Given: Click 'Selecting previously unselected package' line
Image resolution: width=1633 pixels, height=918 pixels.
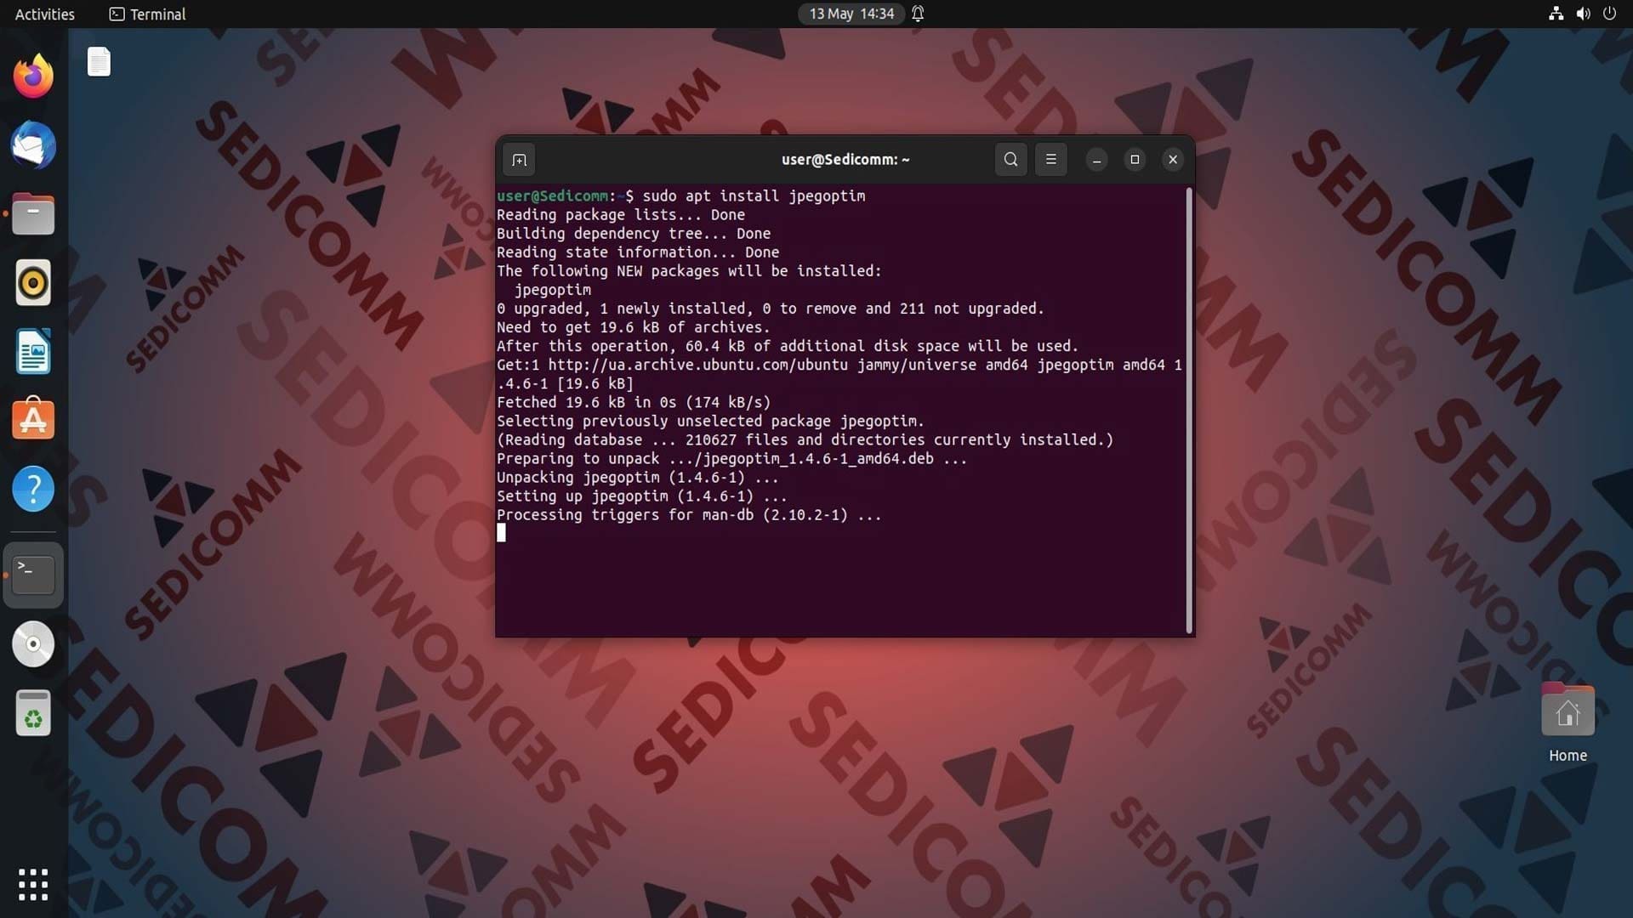Looking at the screenshot, I should pos(710,421).
